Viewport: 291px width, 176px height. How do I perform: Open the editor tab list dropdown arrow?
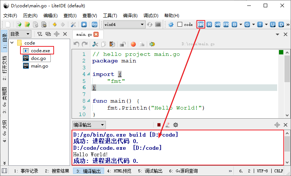(277, 34)
